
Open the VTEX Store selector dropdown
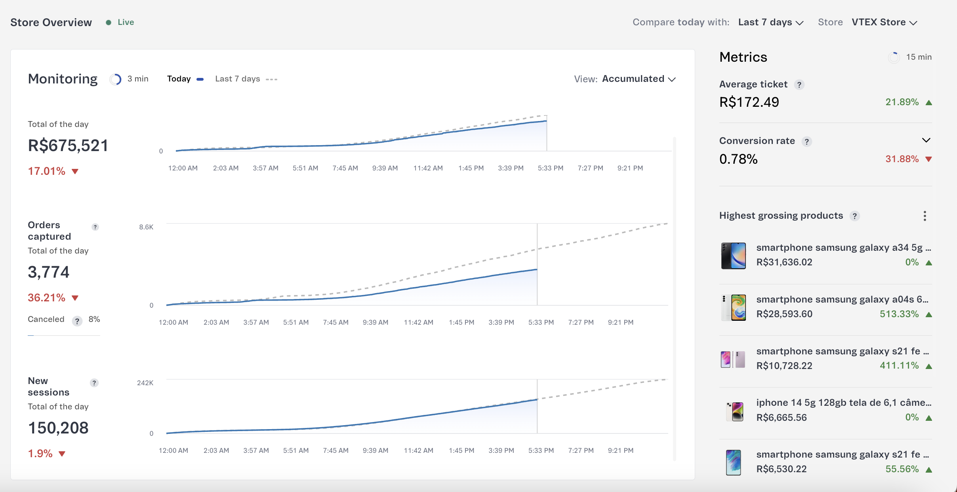(884, 23)
